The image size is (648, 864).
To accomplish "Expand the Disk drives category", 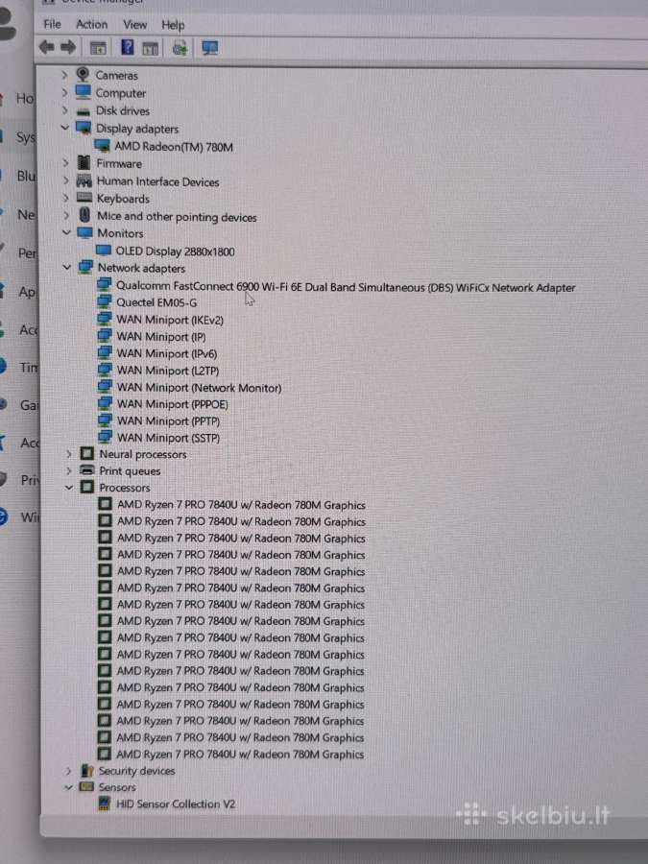I will [x=64, y=110].
